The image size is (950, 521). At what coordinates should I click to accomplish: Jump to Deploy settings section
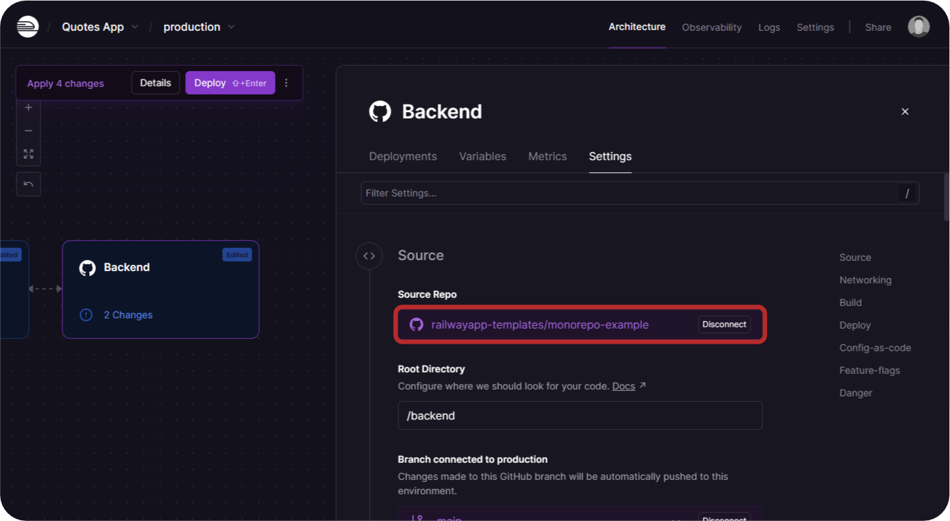pos(855,325)
